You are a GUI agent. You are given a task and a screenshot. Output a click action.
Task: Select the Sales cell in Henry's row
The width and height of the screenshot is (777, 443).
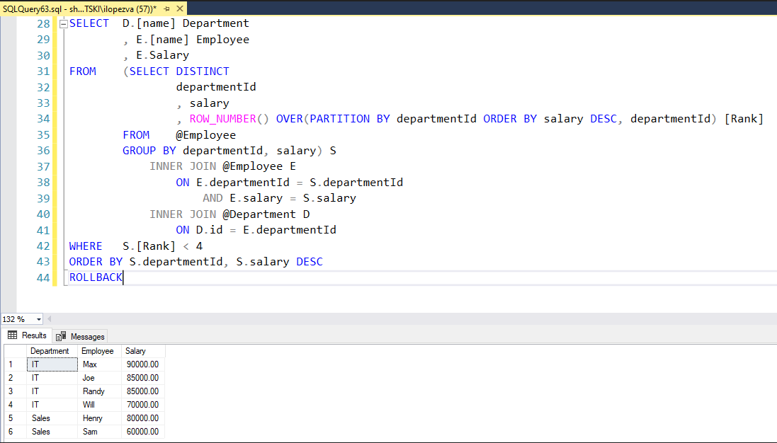tap(52, 418)
